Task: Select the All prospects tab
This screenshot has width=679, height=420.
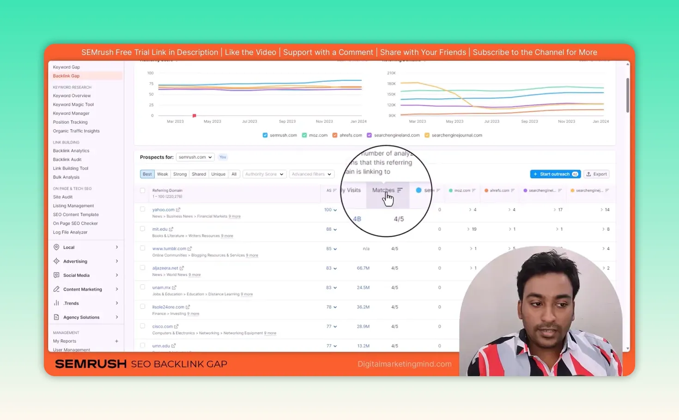Action: pos(234,174)
